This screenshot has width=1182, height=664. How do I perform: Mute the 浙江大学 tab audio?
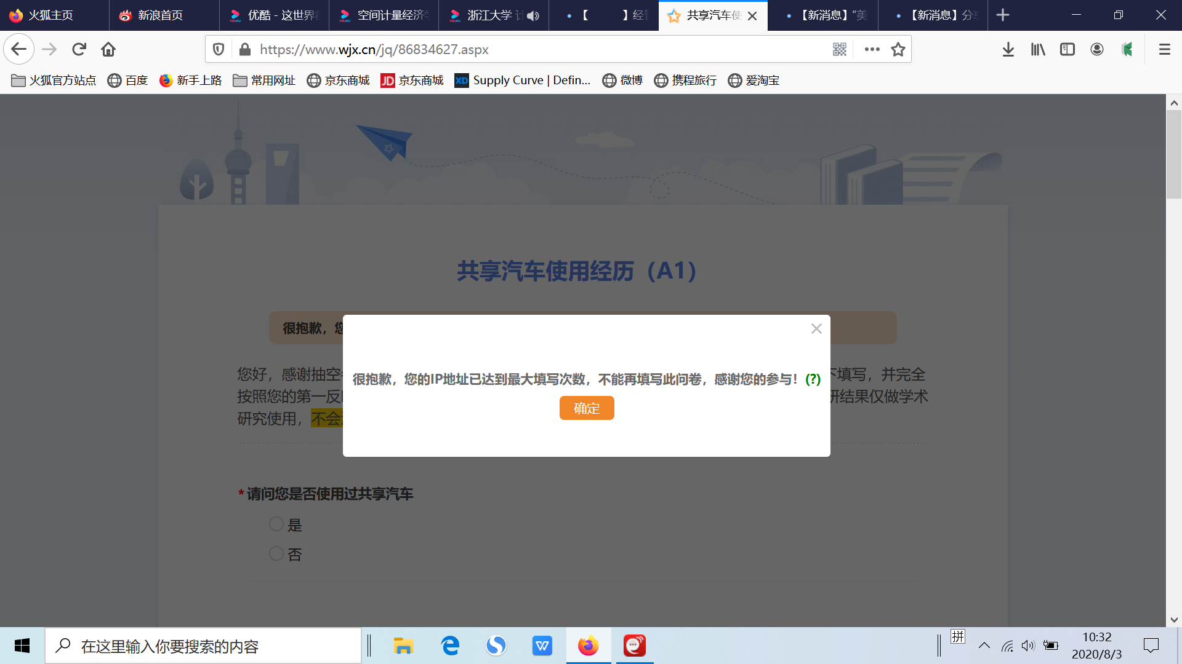(533, 15)
